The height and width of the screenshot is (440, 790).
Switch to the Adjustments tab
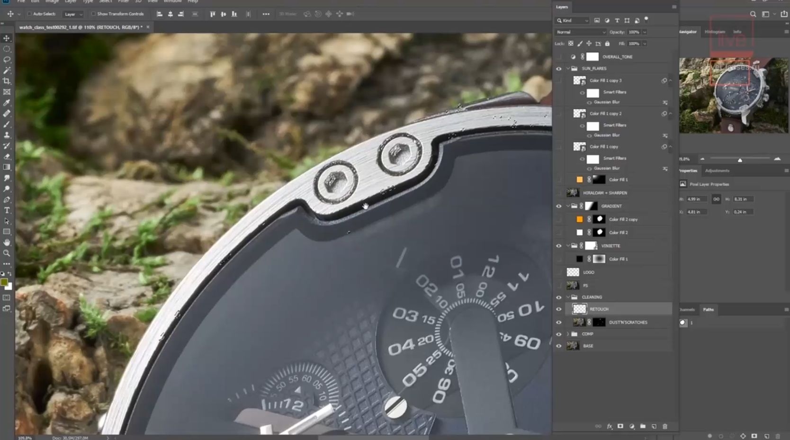pos(717,171)
